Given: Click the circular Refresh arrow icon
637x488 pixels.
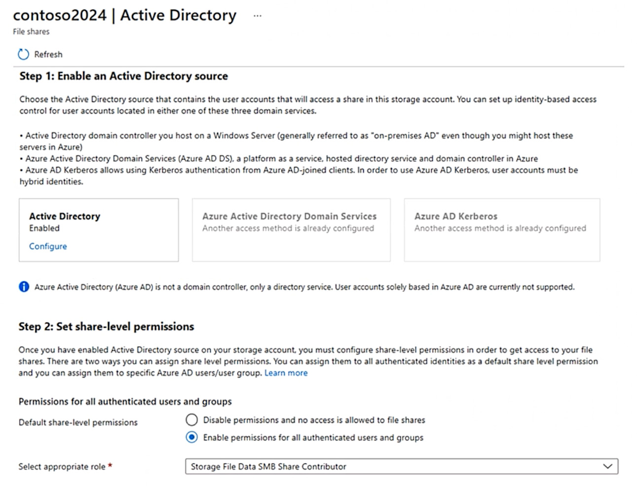Looking at the screenshot, I should tap(23, 54).
